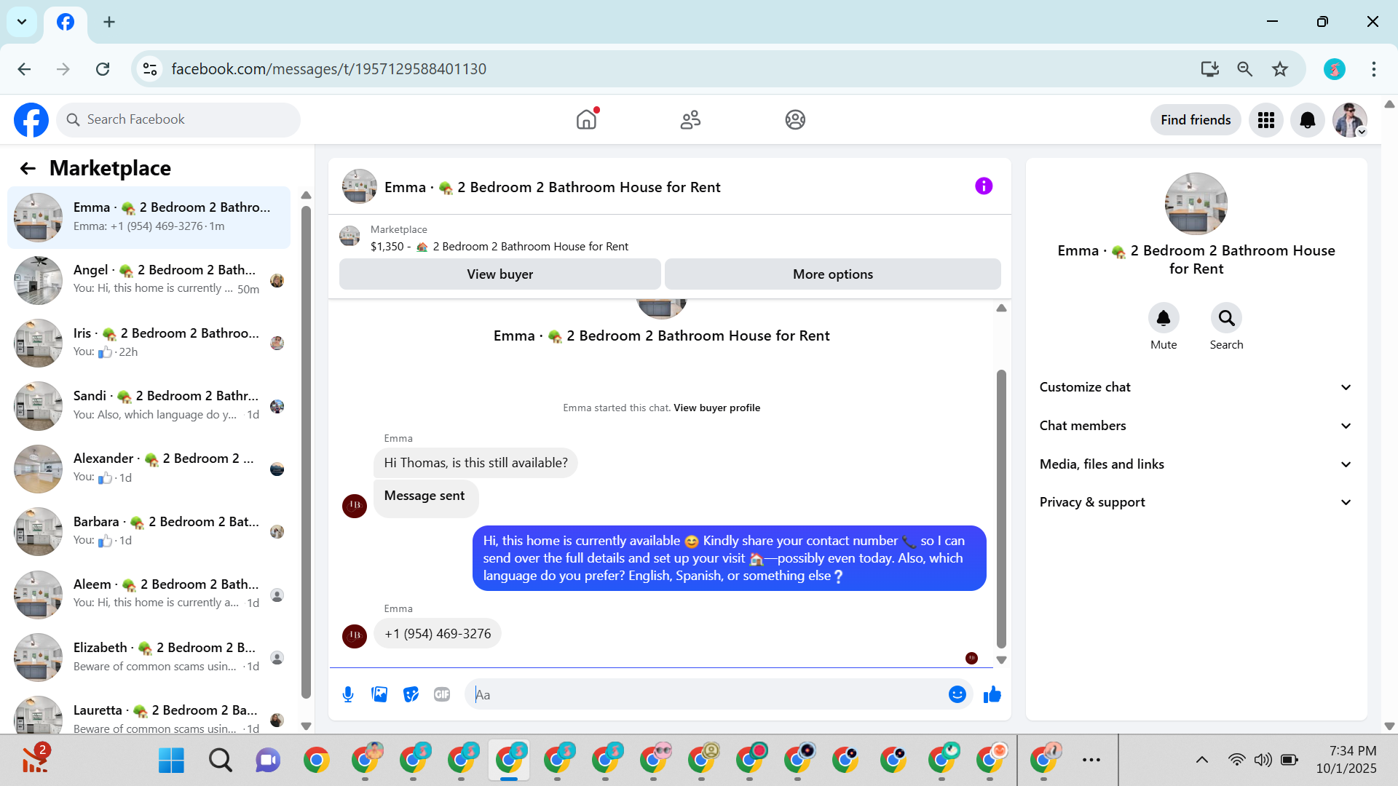1398x786 pixels.
Task: Expand Privacy & support section
Action: (1196, 502)
